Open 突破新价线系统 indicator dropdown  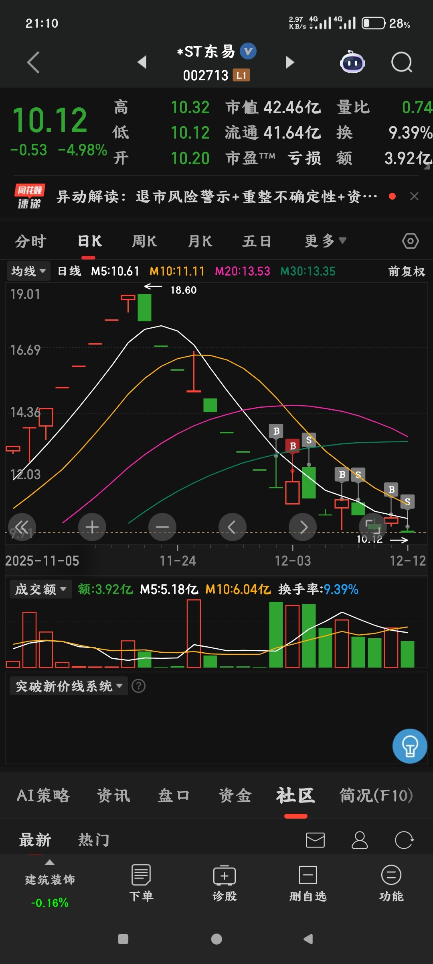click(69, 686)
